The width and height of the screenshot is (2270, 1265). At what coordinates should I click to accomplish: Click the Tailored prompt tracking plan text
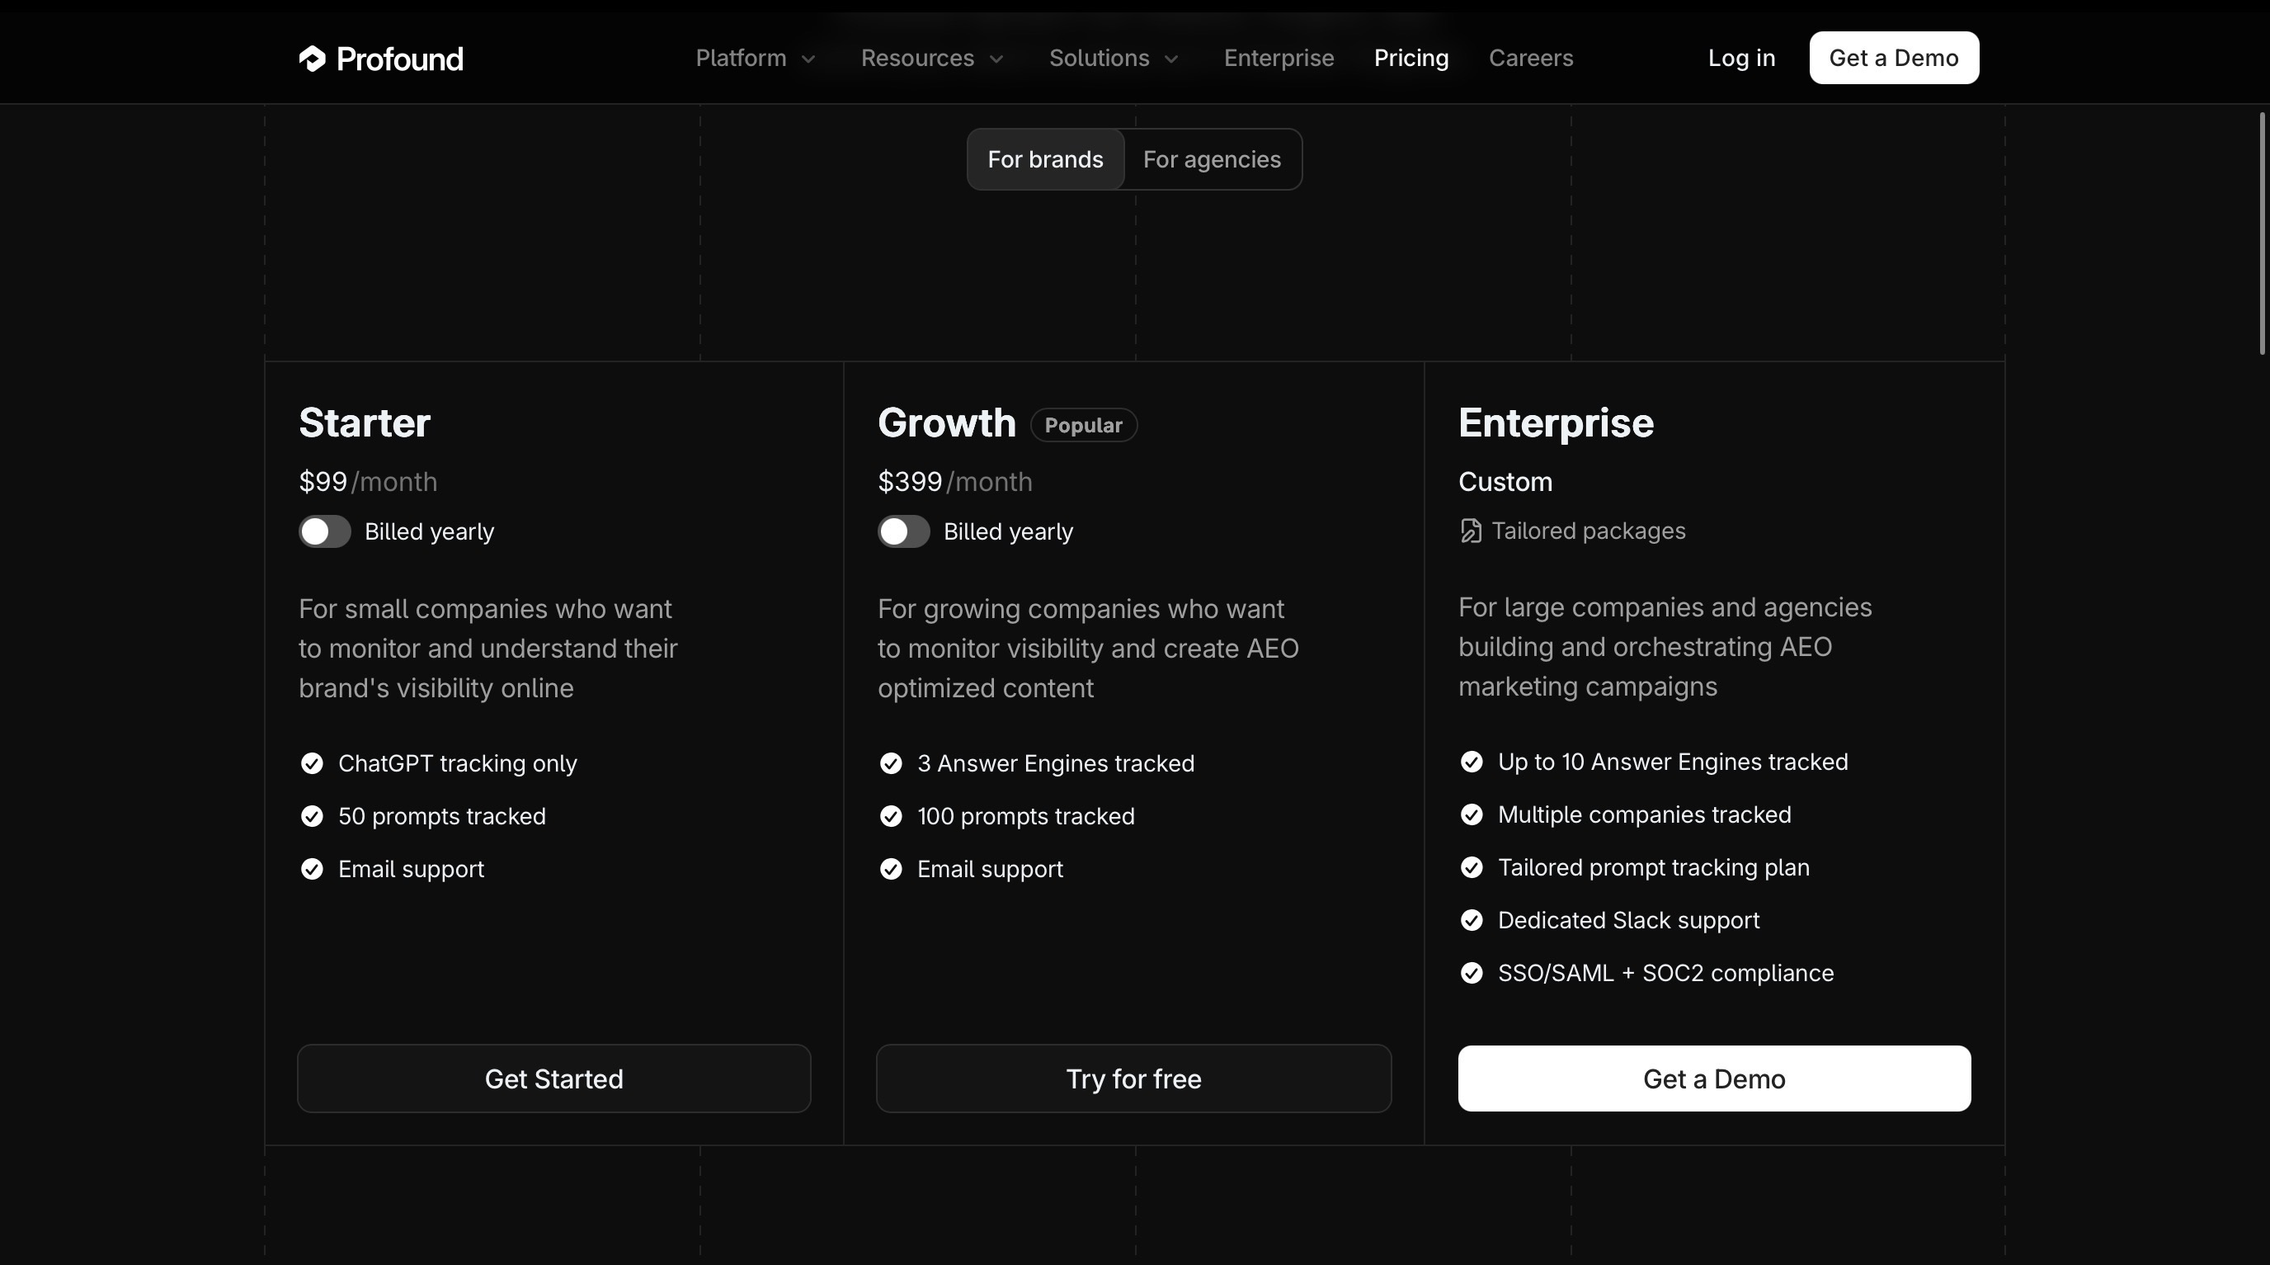click(x=1653, y=867)
